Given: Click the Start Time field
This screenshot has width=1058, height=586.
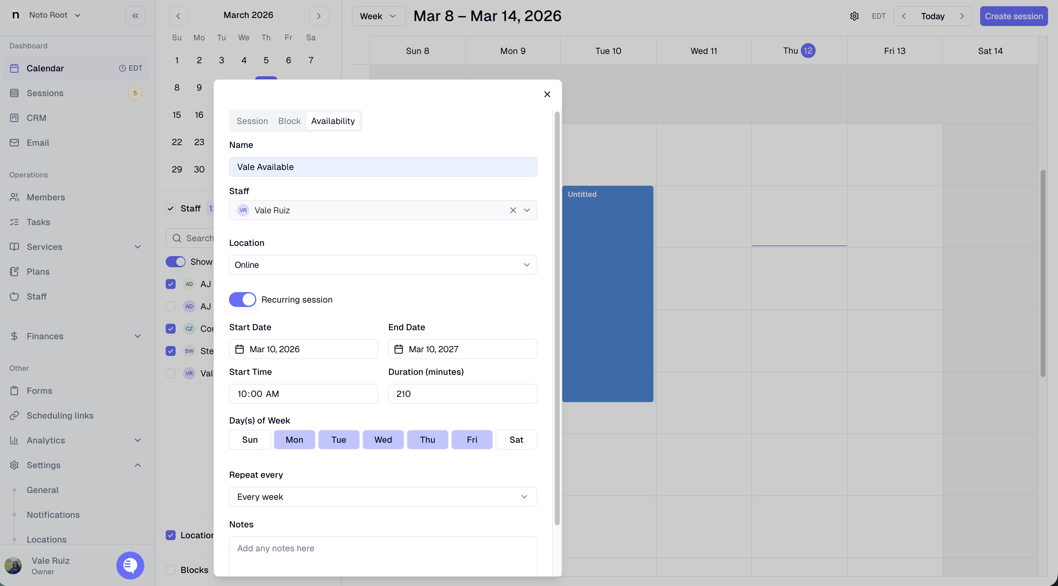Looking at the screenshot, I should pos(303,393).
